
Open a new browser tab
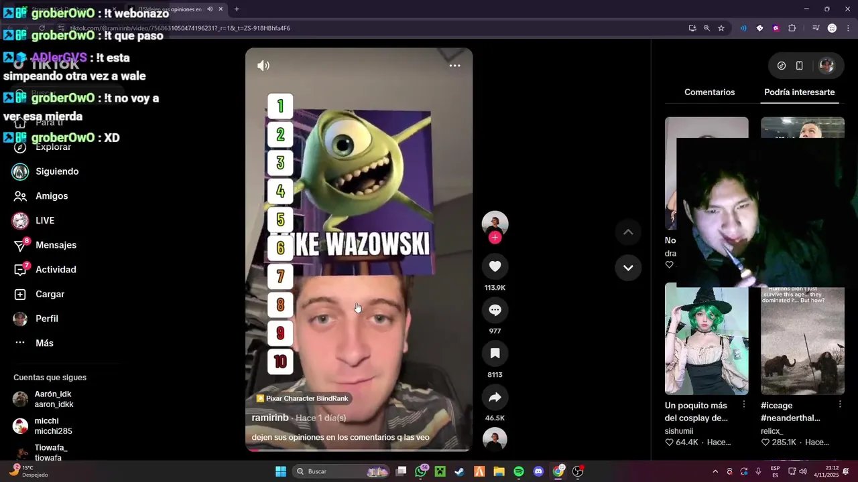(237, 9)
